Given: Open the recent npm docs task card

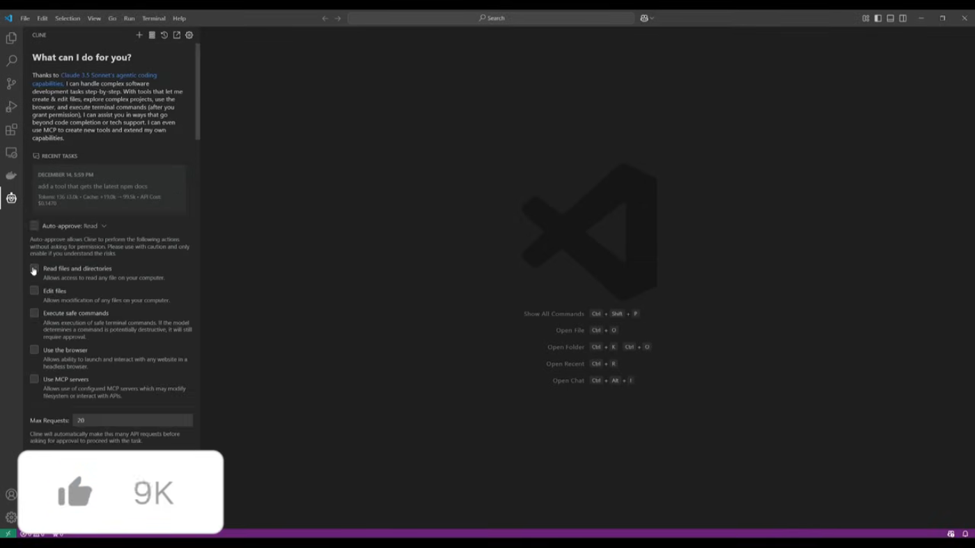Looking at the screenshot, I should point(109,188).
